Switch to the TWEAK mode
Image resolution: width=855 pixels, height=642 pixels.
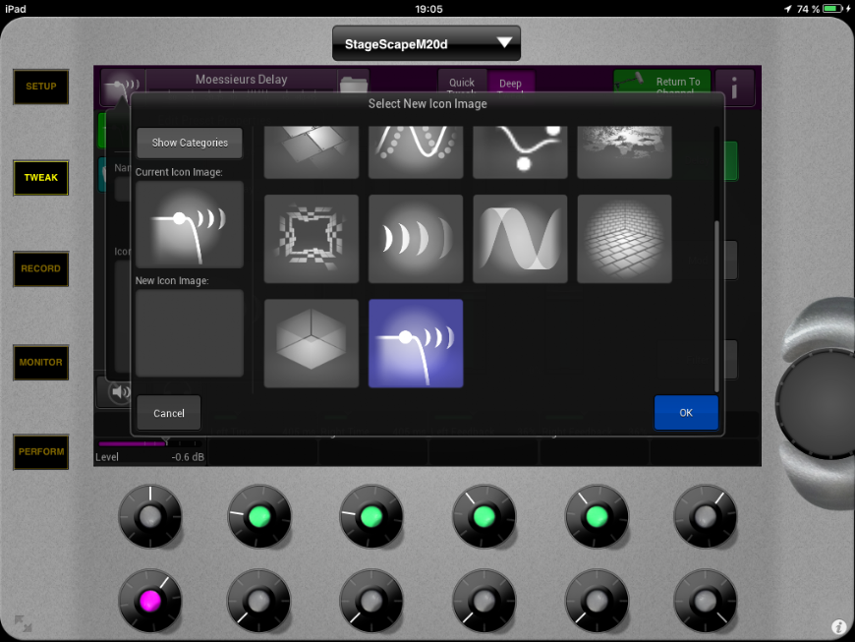coord(41,178)
